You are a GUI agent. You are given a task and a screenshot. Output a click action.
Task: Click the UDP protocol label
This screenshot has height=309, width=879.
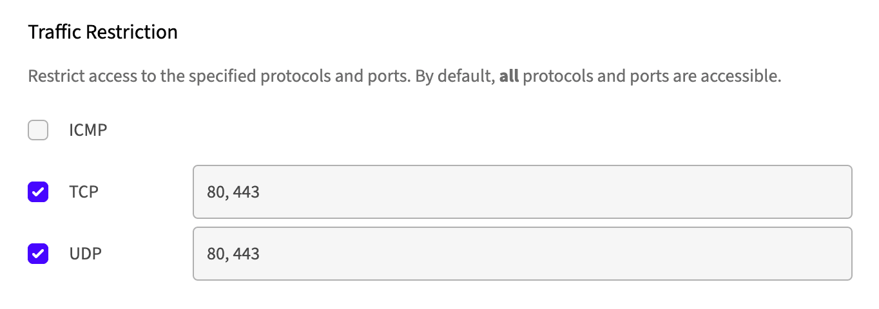tap(86, 254)
